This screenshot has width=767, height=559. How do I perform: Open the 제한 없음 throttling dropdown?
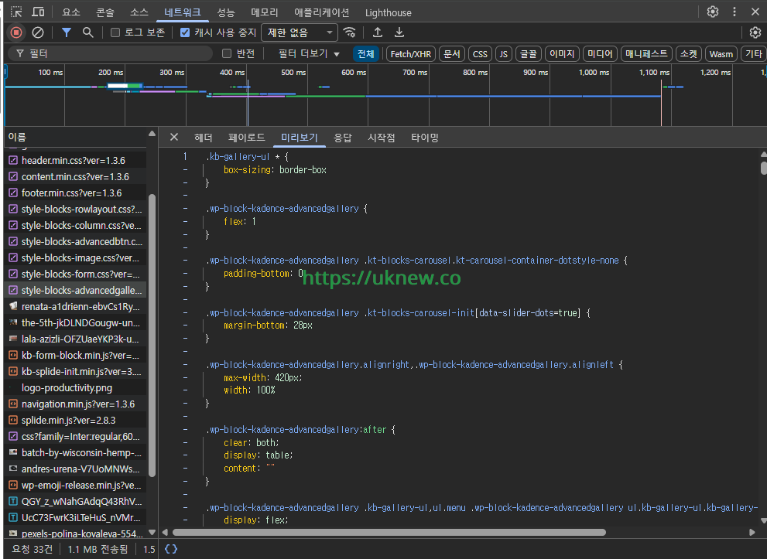[300, 32]
